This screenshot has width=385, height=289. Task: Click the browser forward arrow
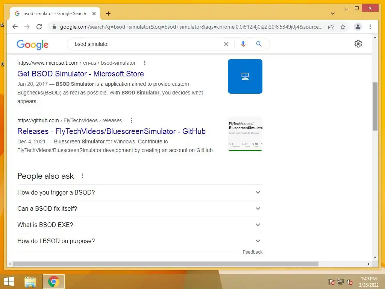(27, 27)
